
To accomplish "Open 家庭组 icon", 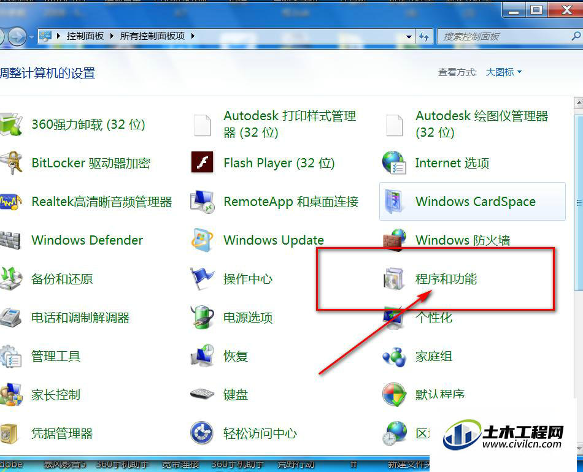I will coord(394,357).
